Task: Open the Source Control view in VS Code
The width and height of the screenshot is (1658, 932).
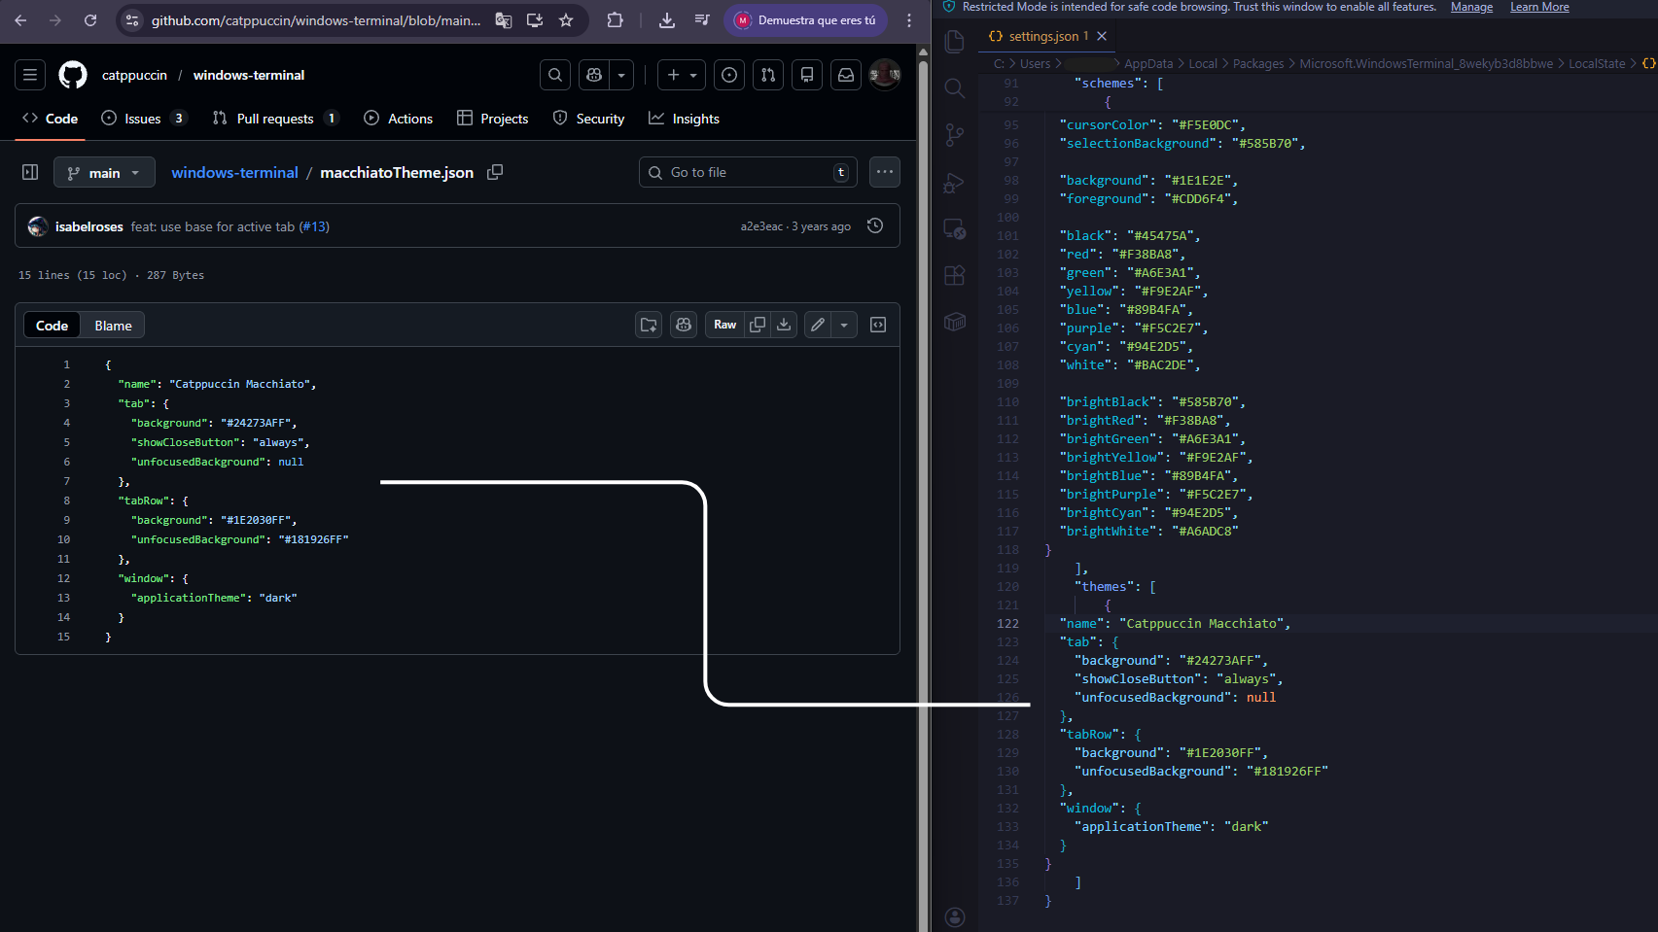Action: tap(955, 134)
